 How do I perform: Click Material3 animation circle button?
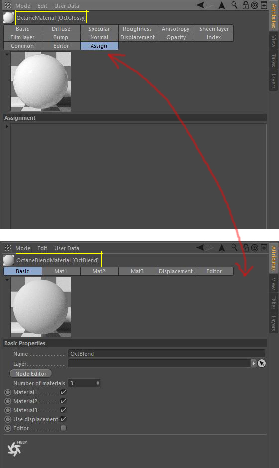(8, 410)
